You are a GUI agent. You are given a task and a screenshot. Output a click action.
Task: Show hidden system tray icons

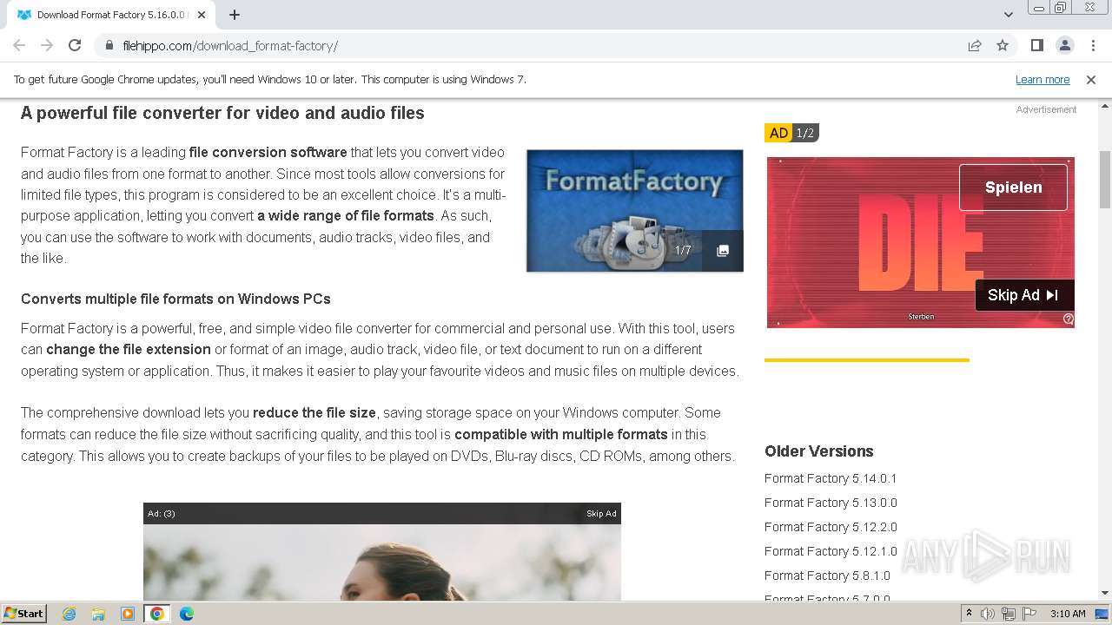pyautogui.click(x=970, y=614)
